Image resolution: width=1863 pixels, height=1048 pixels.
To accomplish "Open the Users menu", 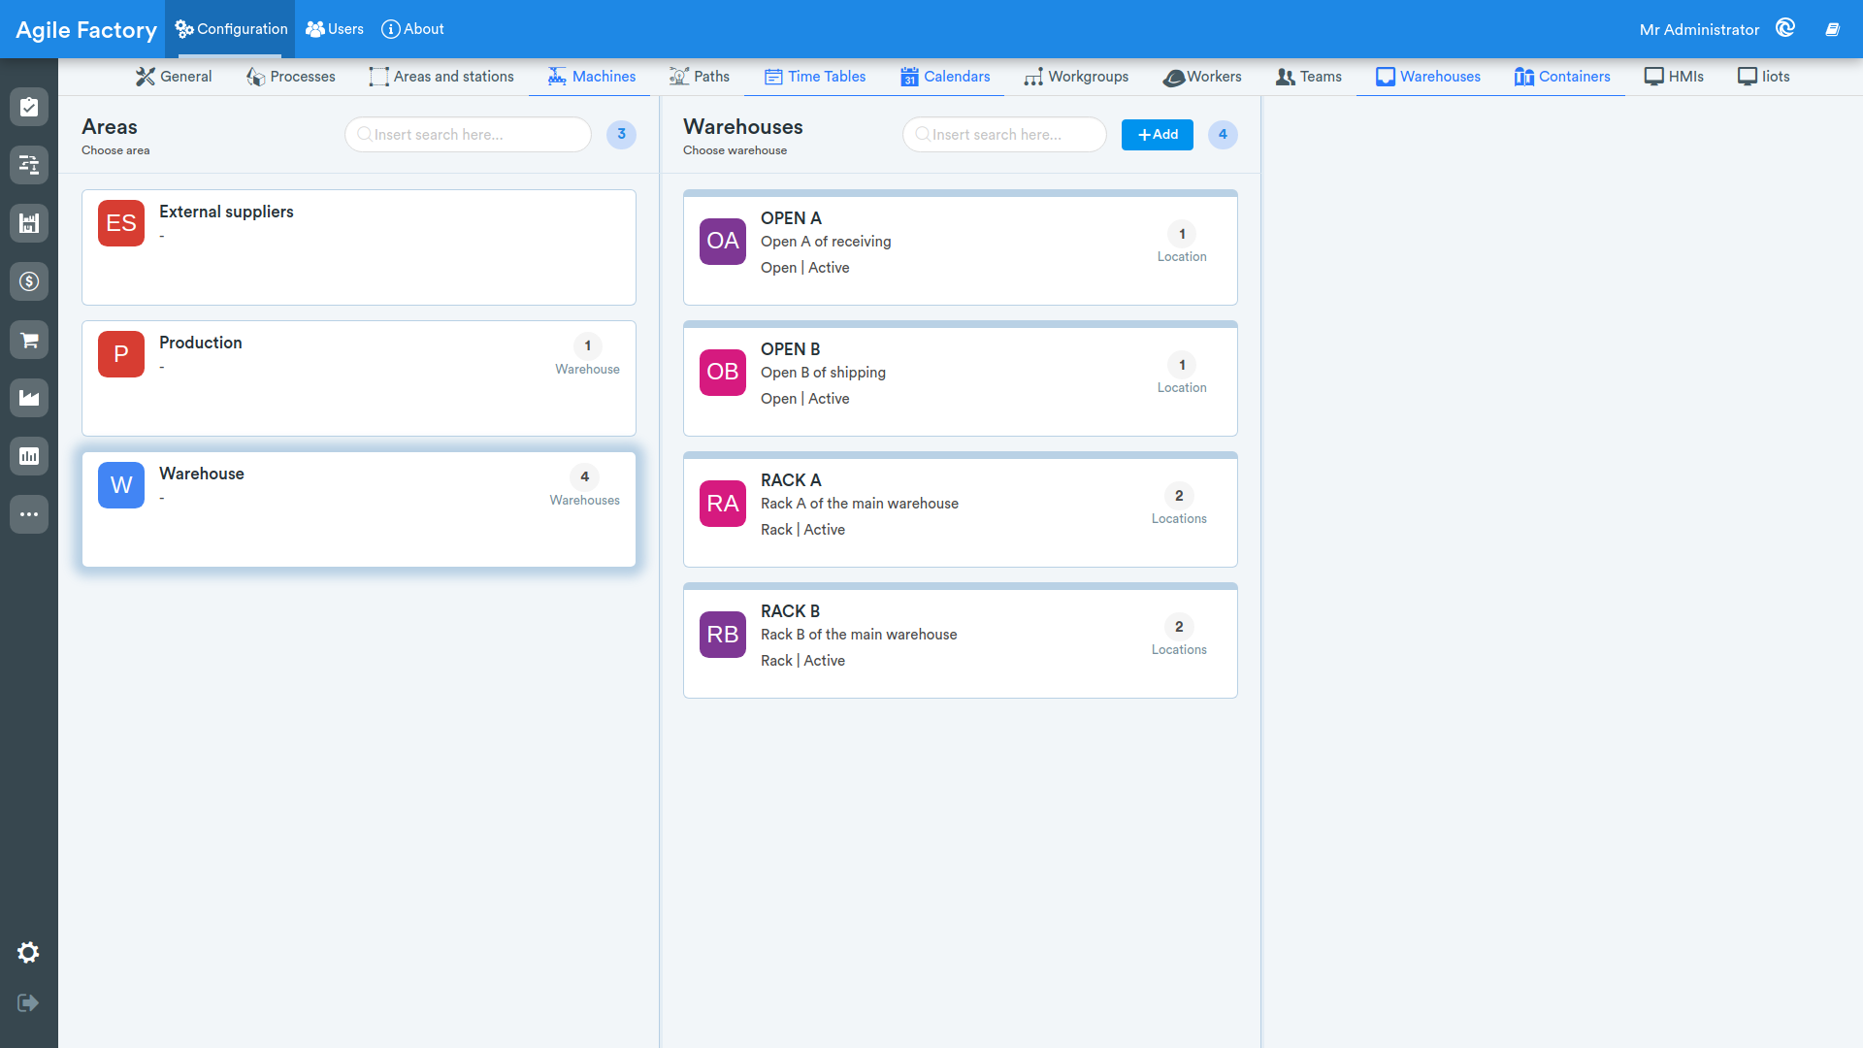I will pos(335,29).
